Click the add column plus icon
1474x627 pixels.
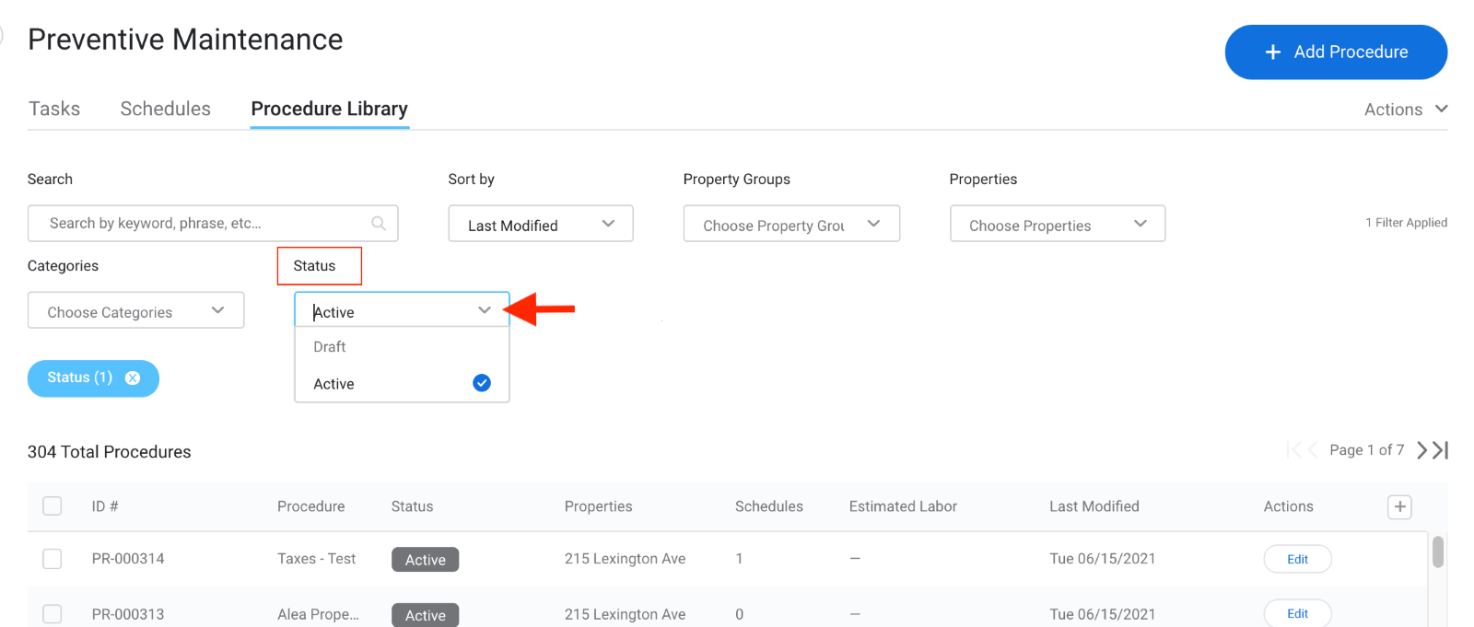coord(1398,507)
